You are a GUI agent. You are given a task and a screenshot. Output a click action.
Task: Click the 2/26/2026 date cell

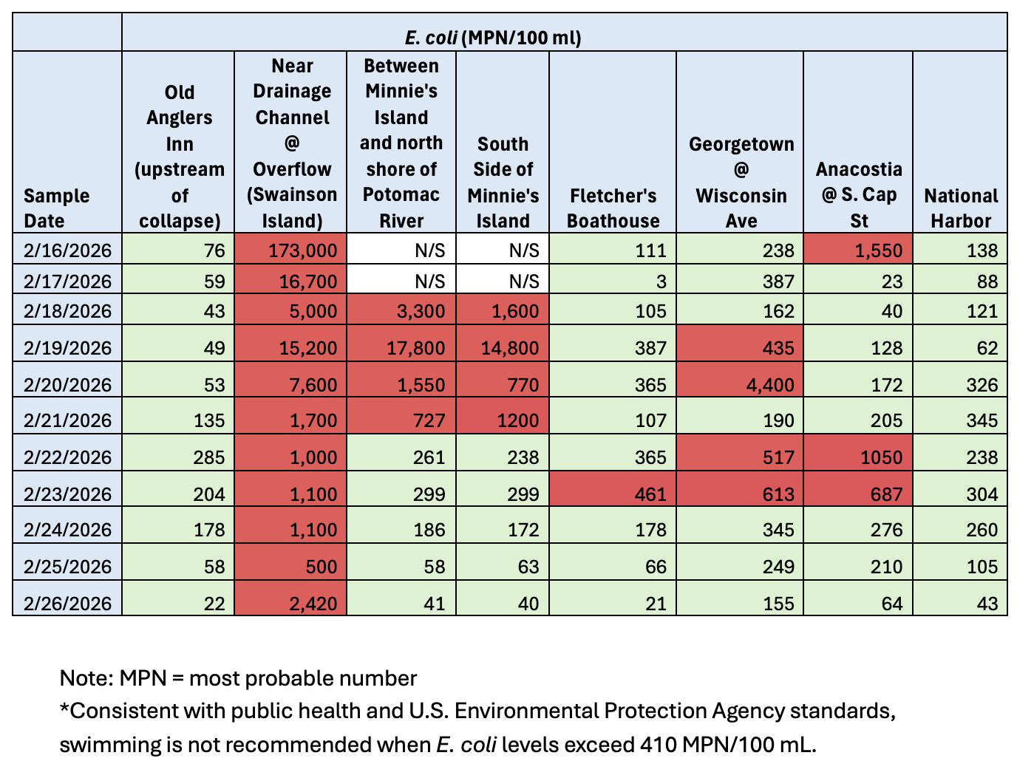coord(67,604)
